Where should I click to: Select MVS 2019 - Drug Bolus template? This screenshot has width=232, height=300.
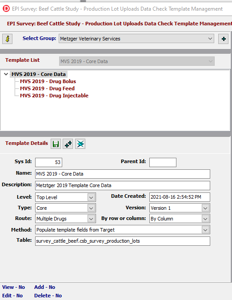(x=48, y=81)
